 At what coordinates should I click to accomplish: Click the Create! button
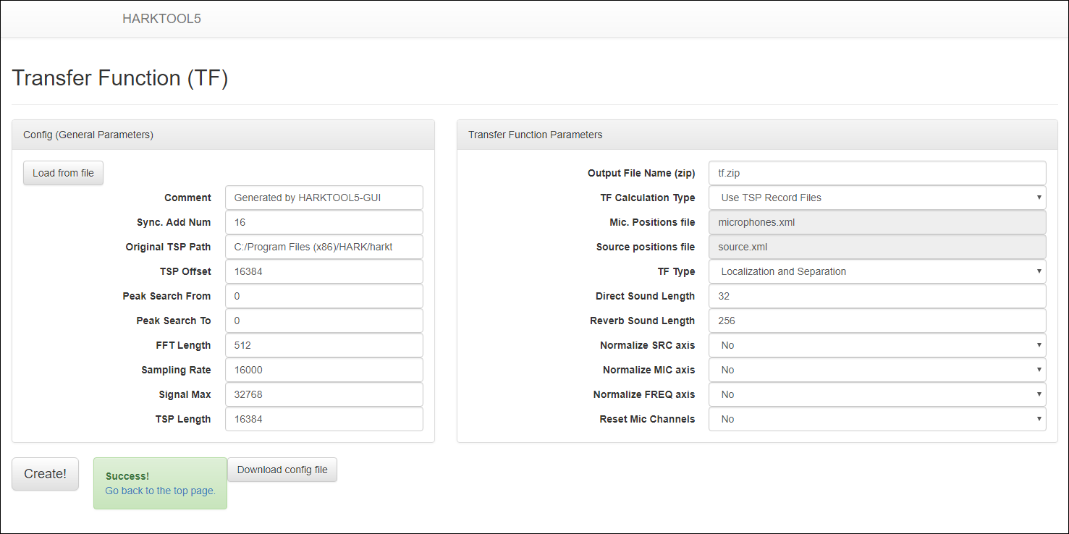coord(45,474)
